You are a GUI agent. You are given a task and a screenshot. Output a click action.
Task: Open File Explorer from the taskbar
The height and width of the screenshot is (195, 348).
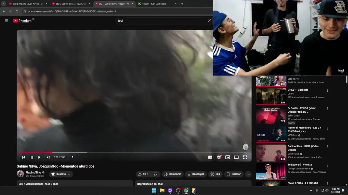(x=162, y=190)
